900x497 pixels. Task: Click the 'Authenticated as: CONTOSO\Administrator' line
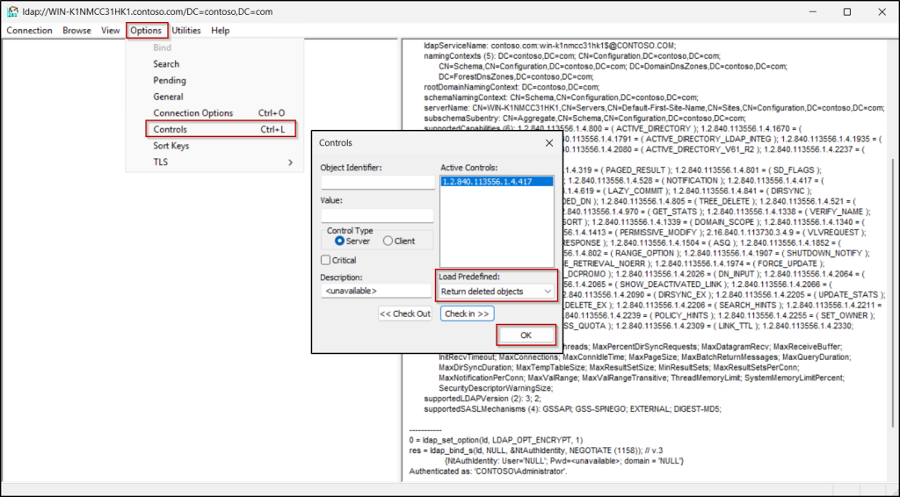tap(488, 472)
